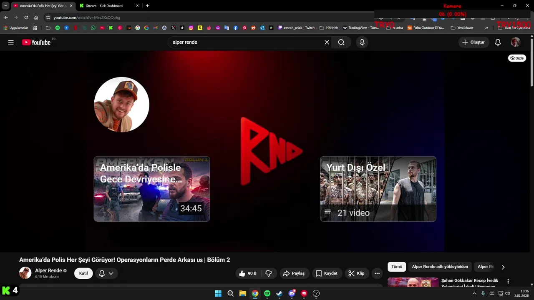
Task: Open Windows Start menu
Action: click(x=218, y=293)
